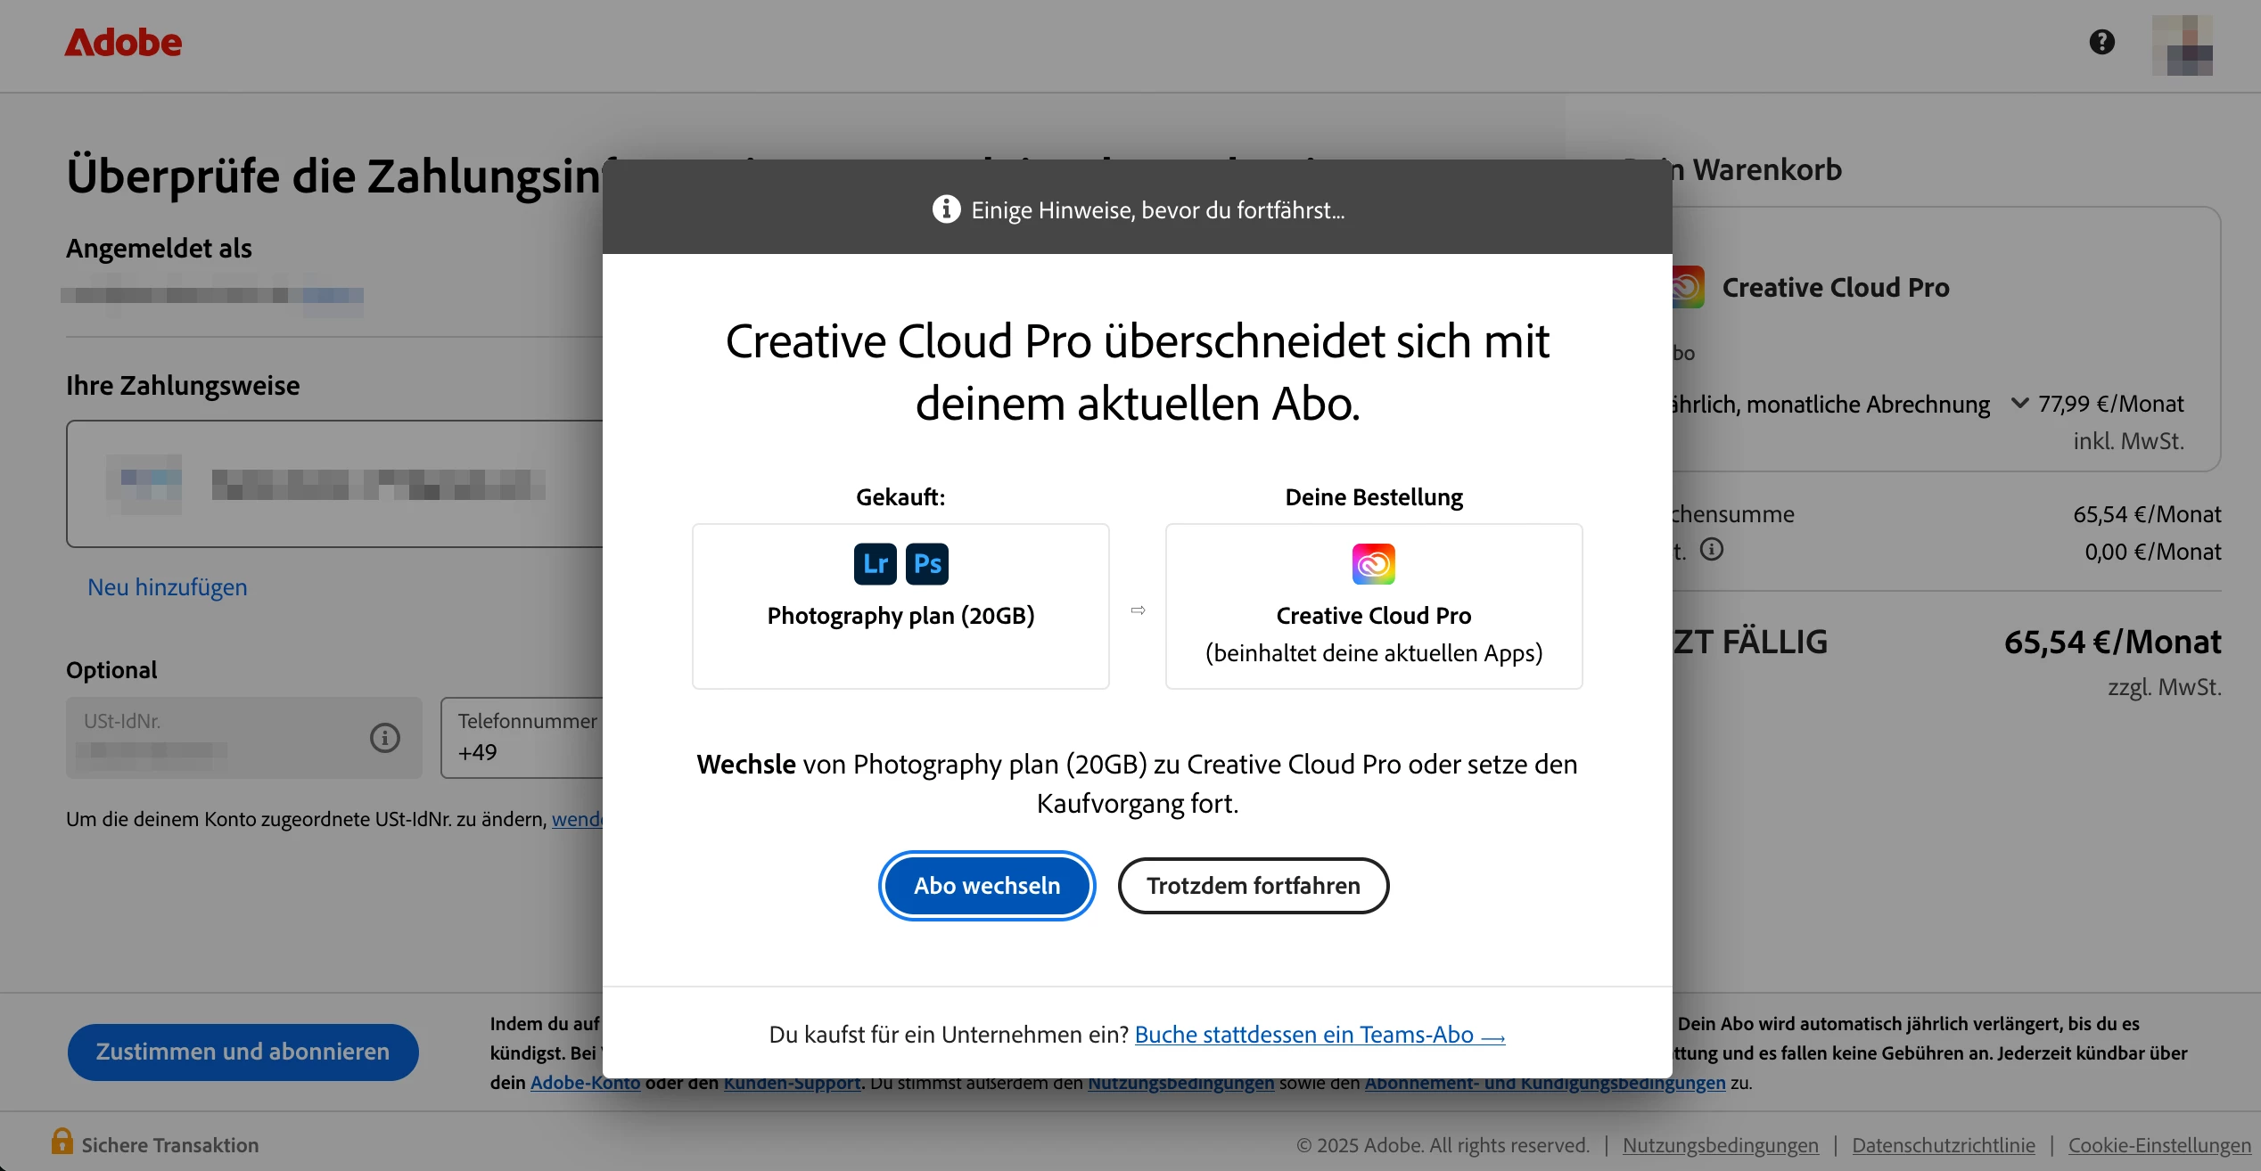Click tax info icon in cart summary
The height and width of the screenshot is (1171, 2261).
(1711, 550)
